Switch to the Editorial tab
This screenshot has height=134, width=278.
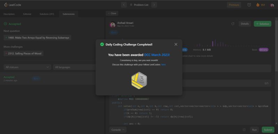27,14
